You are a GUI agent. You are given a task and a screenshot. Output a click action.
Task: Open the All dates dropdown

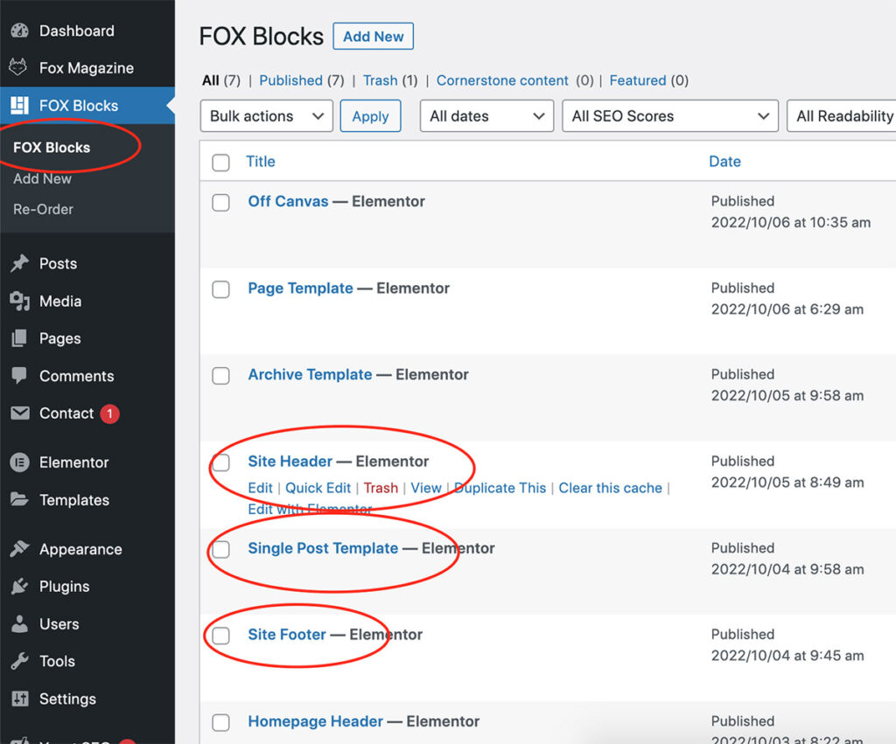click(486, 116)
